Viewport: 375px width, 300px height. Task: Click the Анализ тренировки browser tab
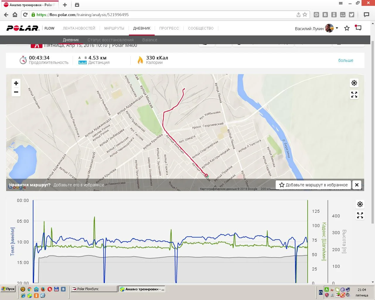(x=29, y=5)
